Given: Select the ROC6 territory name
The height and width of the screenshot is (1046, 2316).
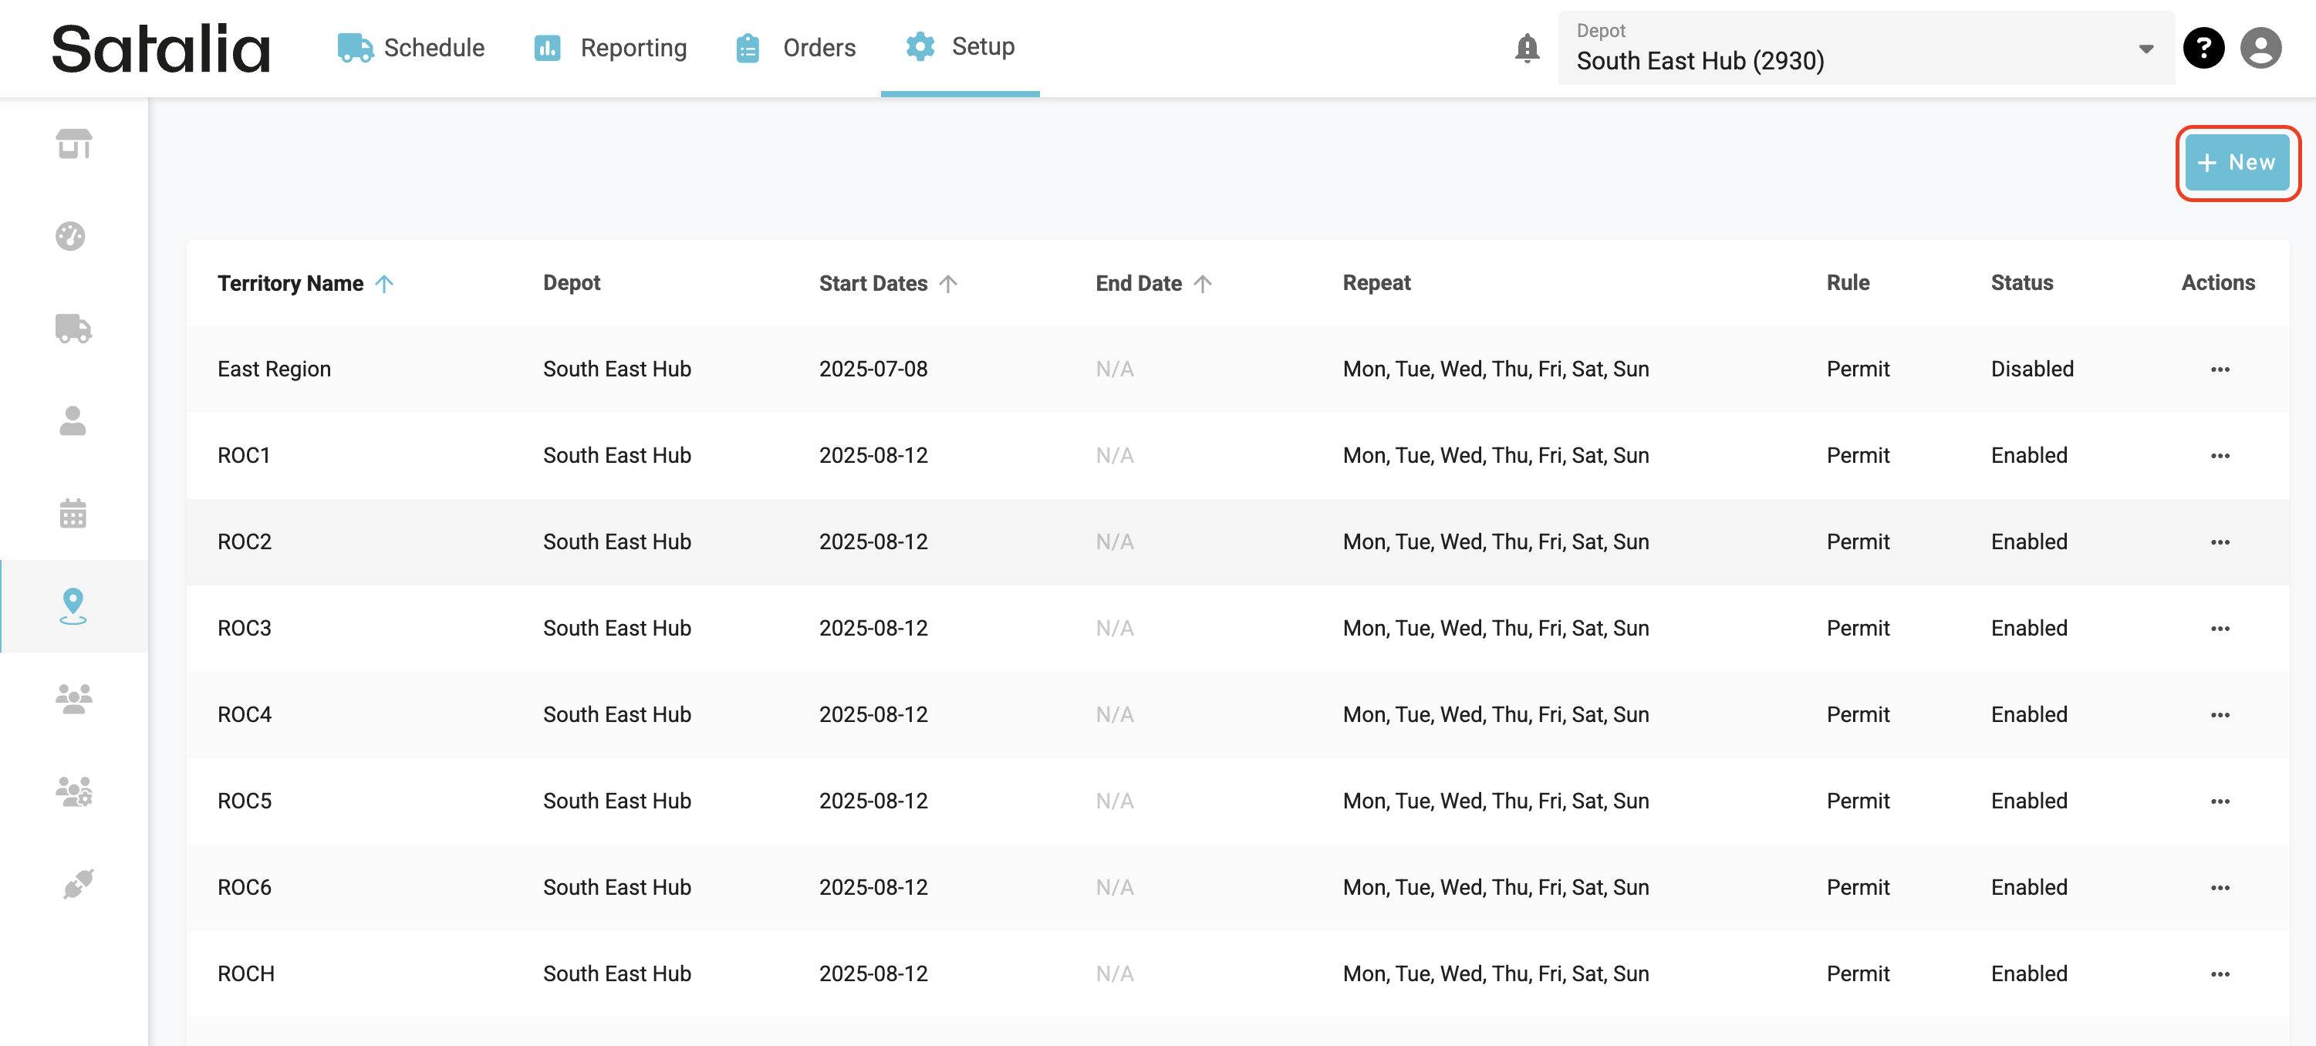Looking at the screenshot, I should point(244,887).
